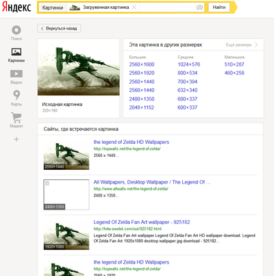
Task: Click the Вернуться назад button
Action: (59, 29)
